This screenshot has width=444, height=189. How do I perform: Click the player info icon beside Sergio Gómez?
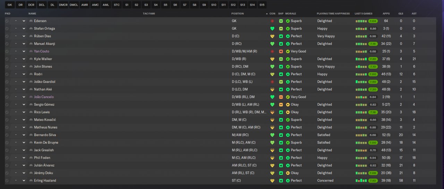click(31, 105)
